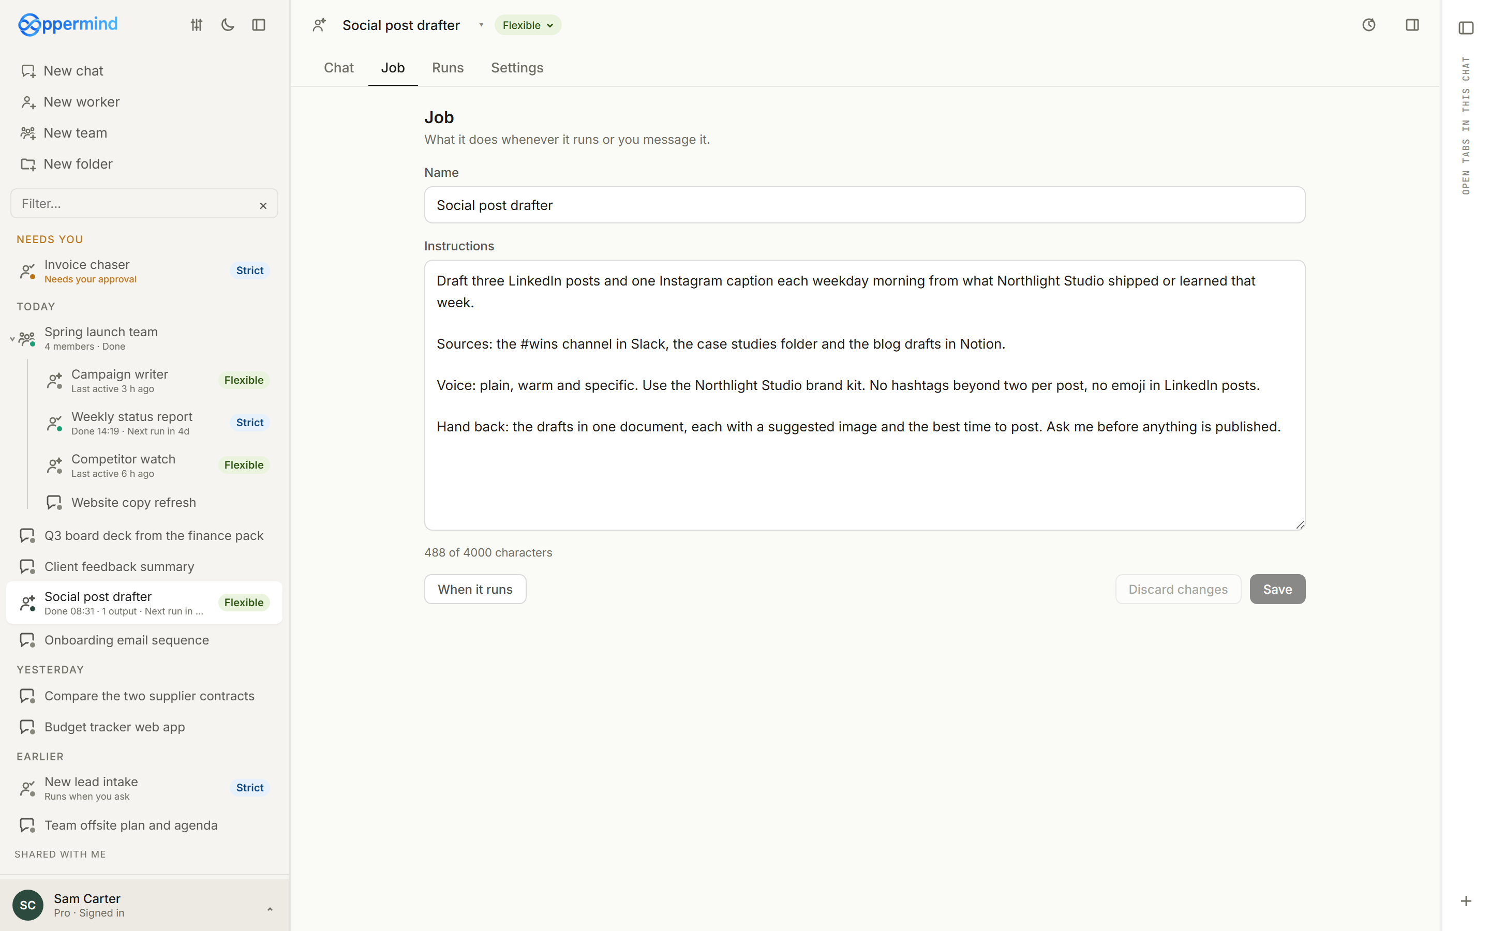Click into the Name input field

[x=865, y=205]
